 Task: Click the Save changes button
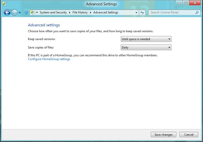coord(163,135)
